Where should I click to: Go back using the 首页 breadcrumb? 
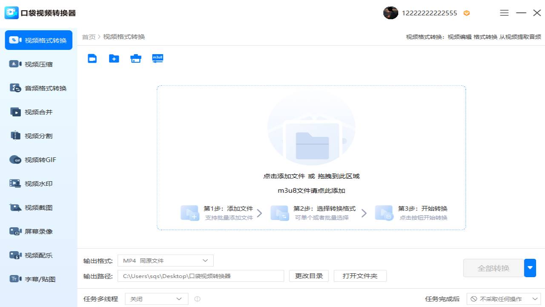(89, 37)
